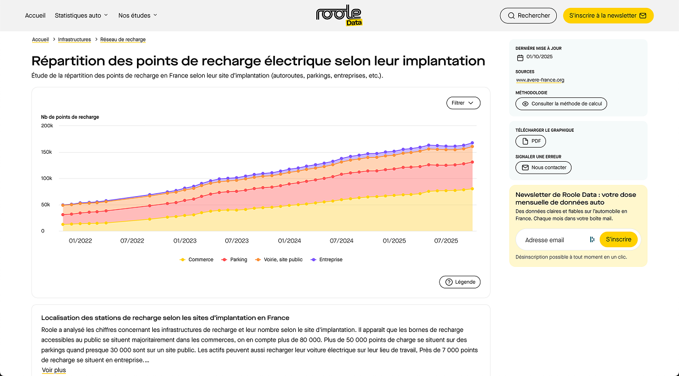This screenshot has width=679, height=376.
Task: Click the Roole Data logo
Action: [x=339, y=15]
